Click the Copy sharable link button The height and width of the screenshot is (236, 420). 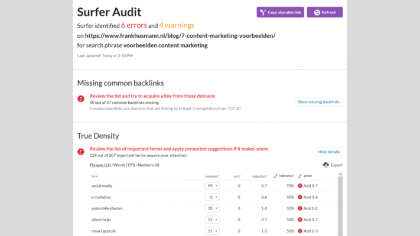pos(281,12)
